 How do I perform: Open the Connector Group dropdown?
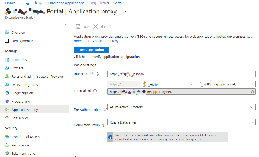(181, 122)
